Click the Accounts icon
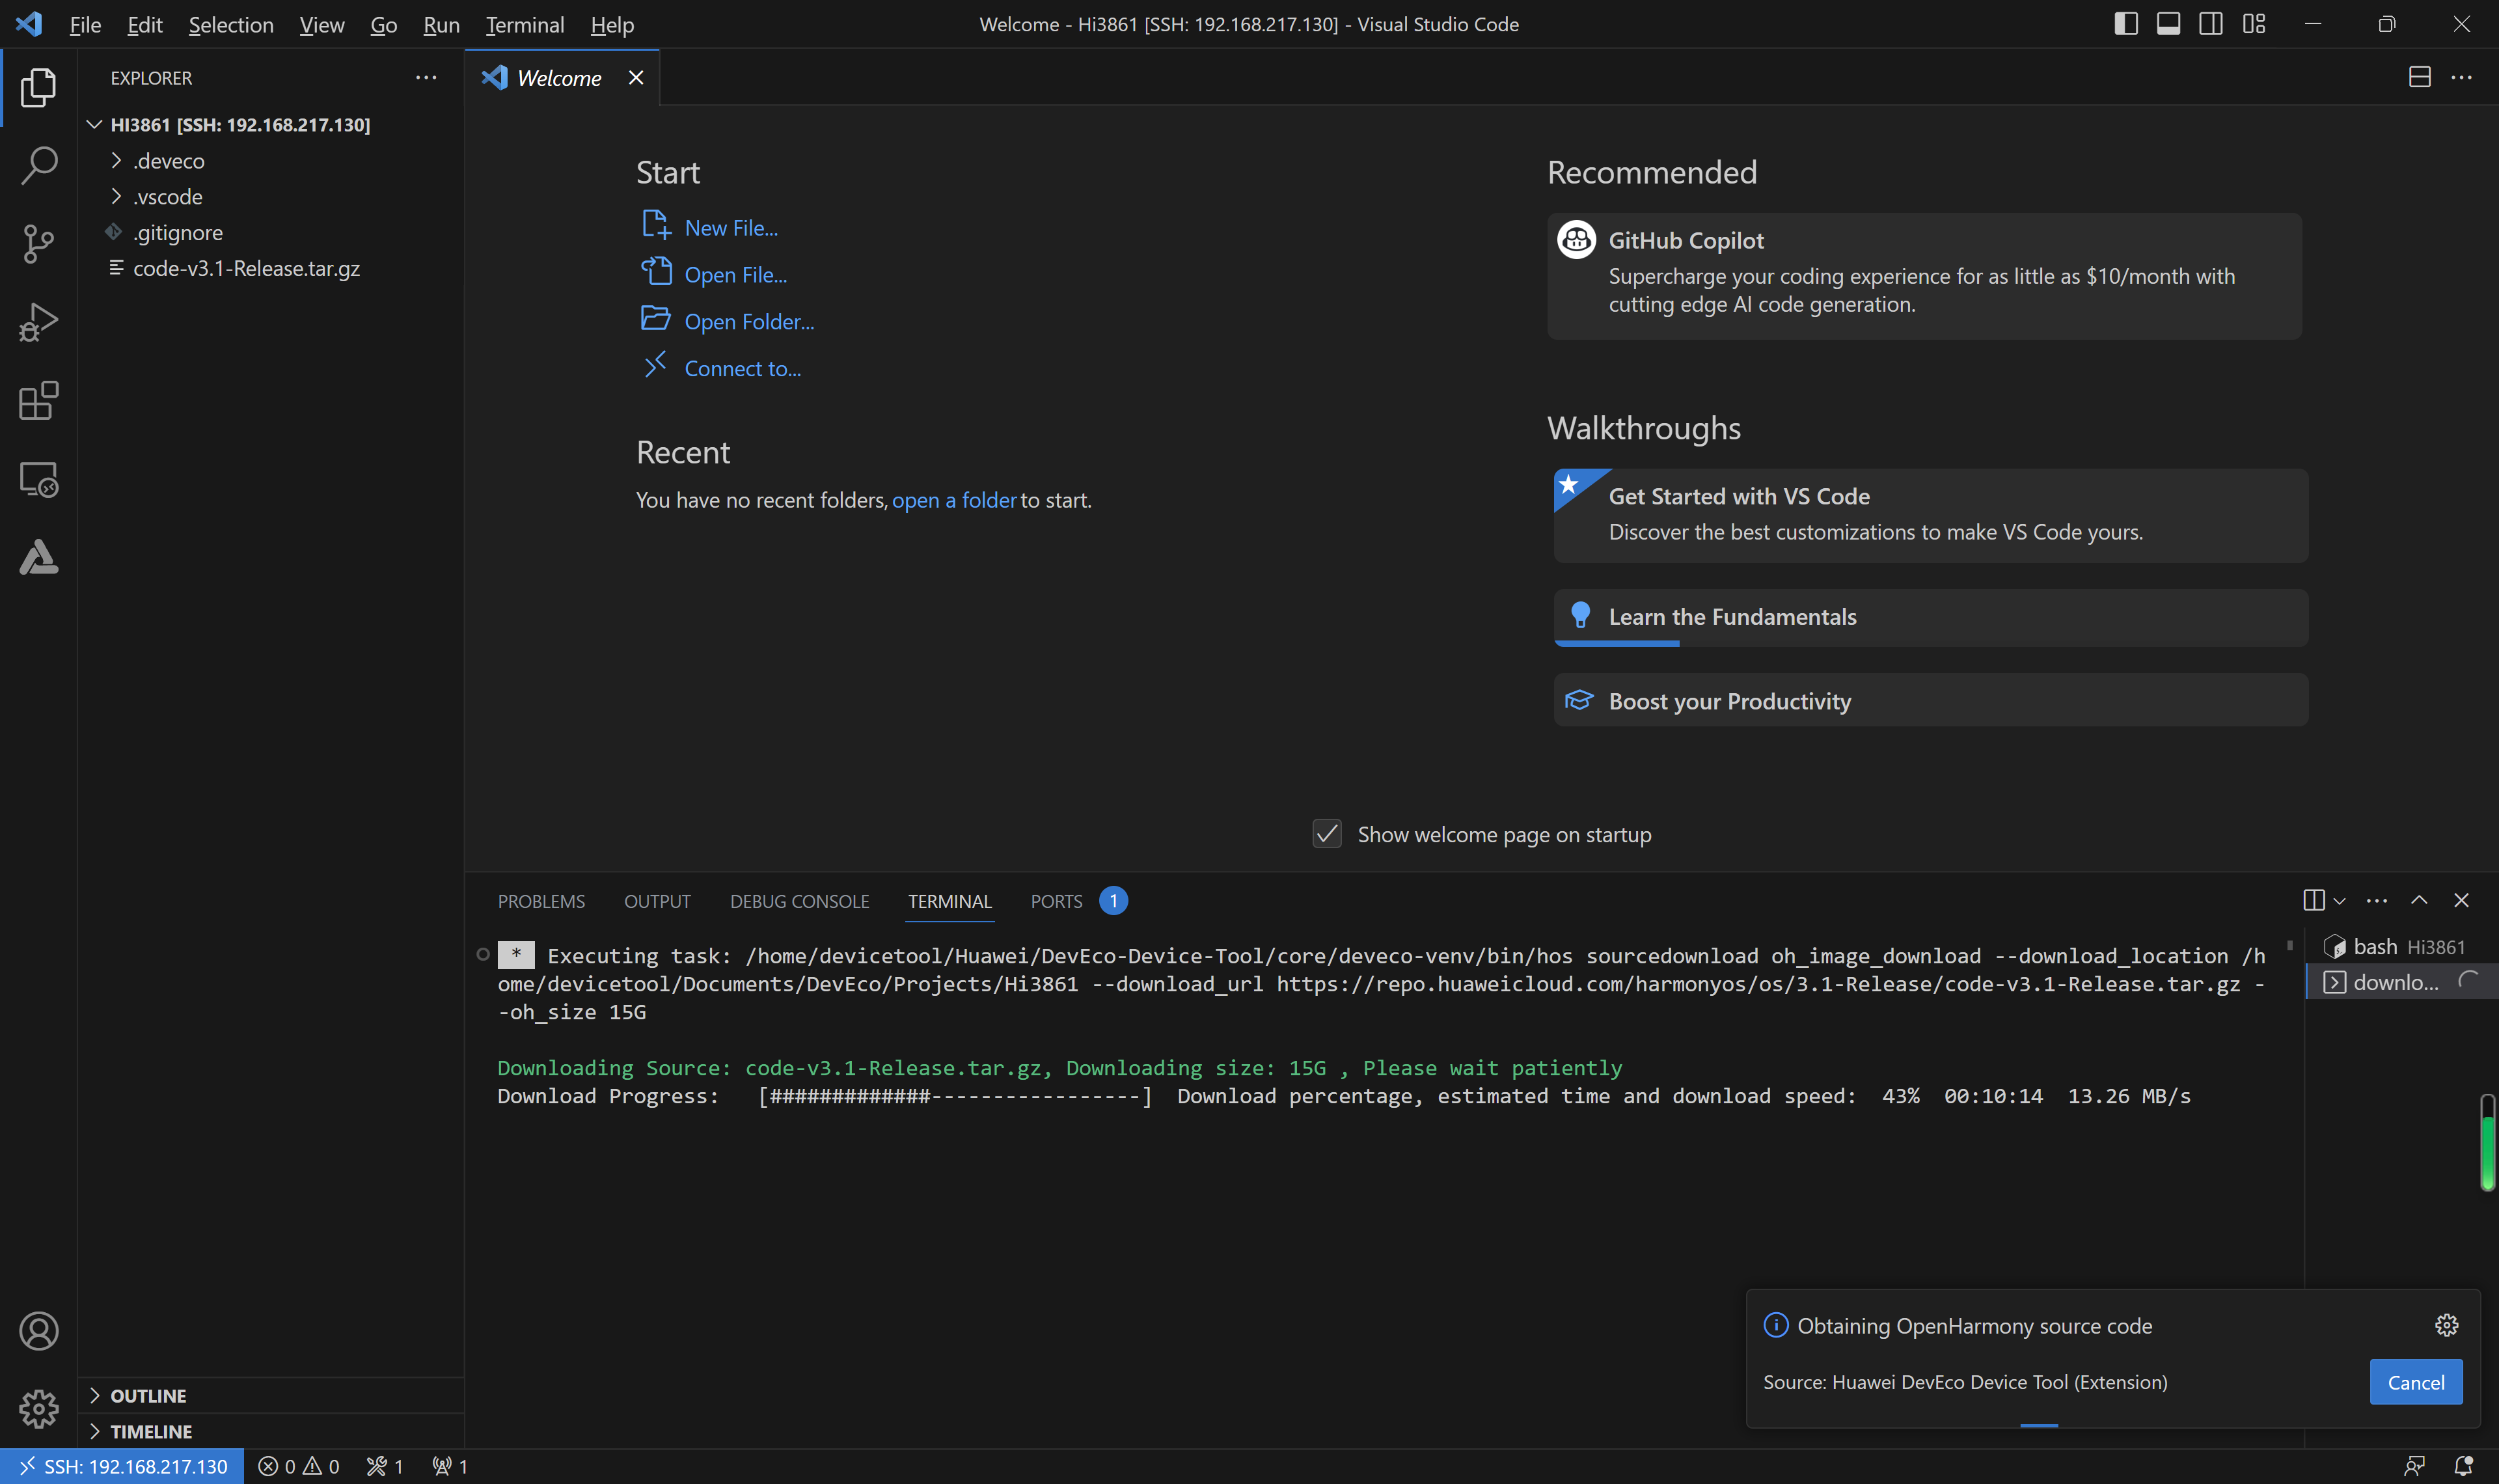The height and width of the screenshot is (1484, 2499). (x=39, y=1331)
